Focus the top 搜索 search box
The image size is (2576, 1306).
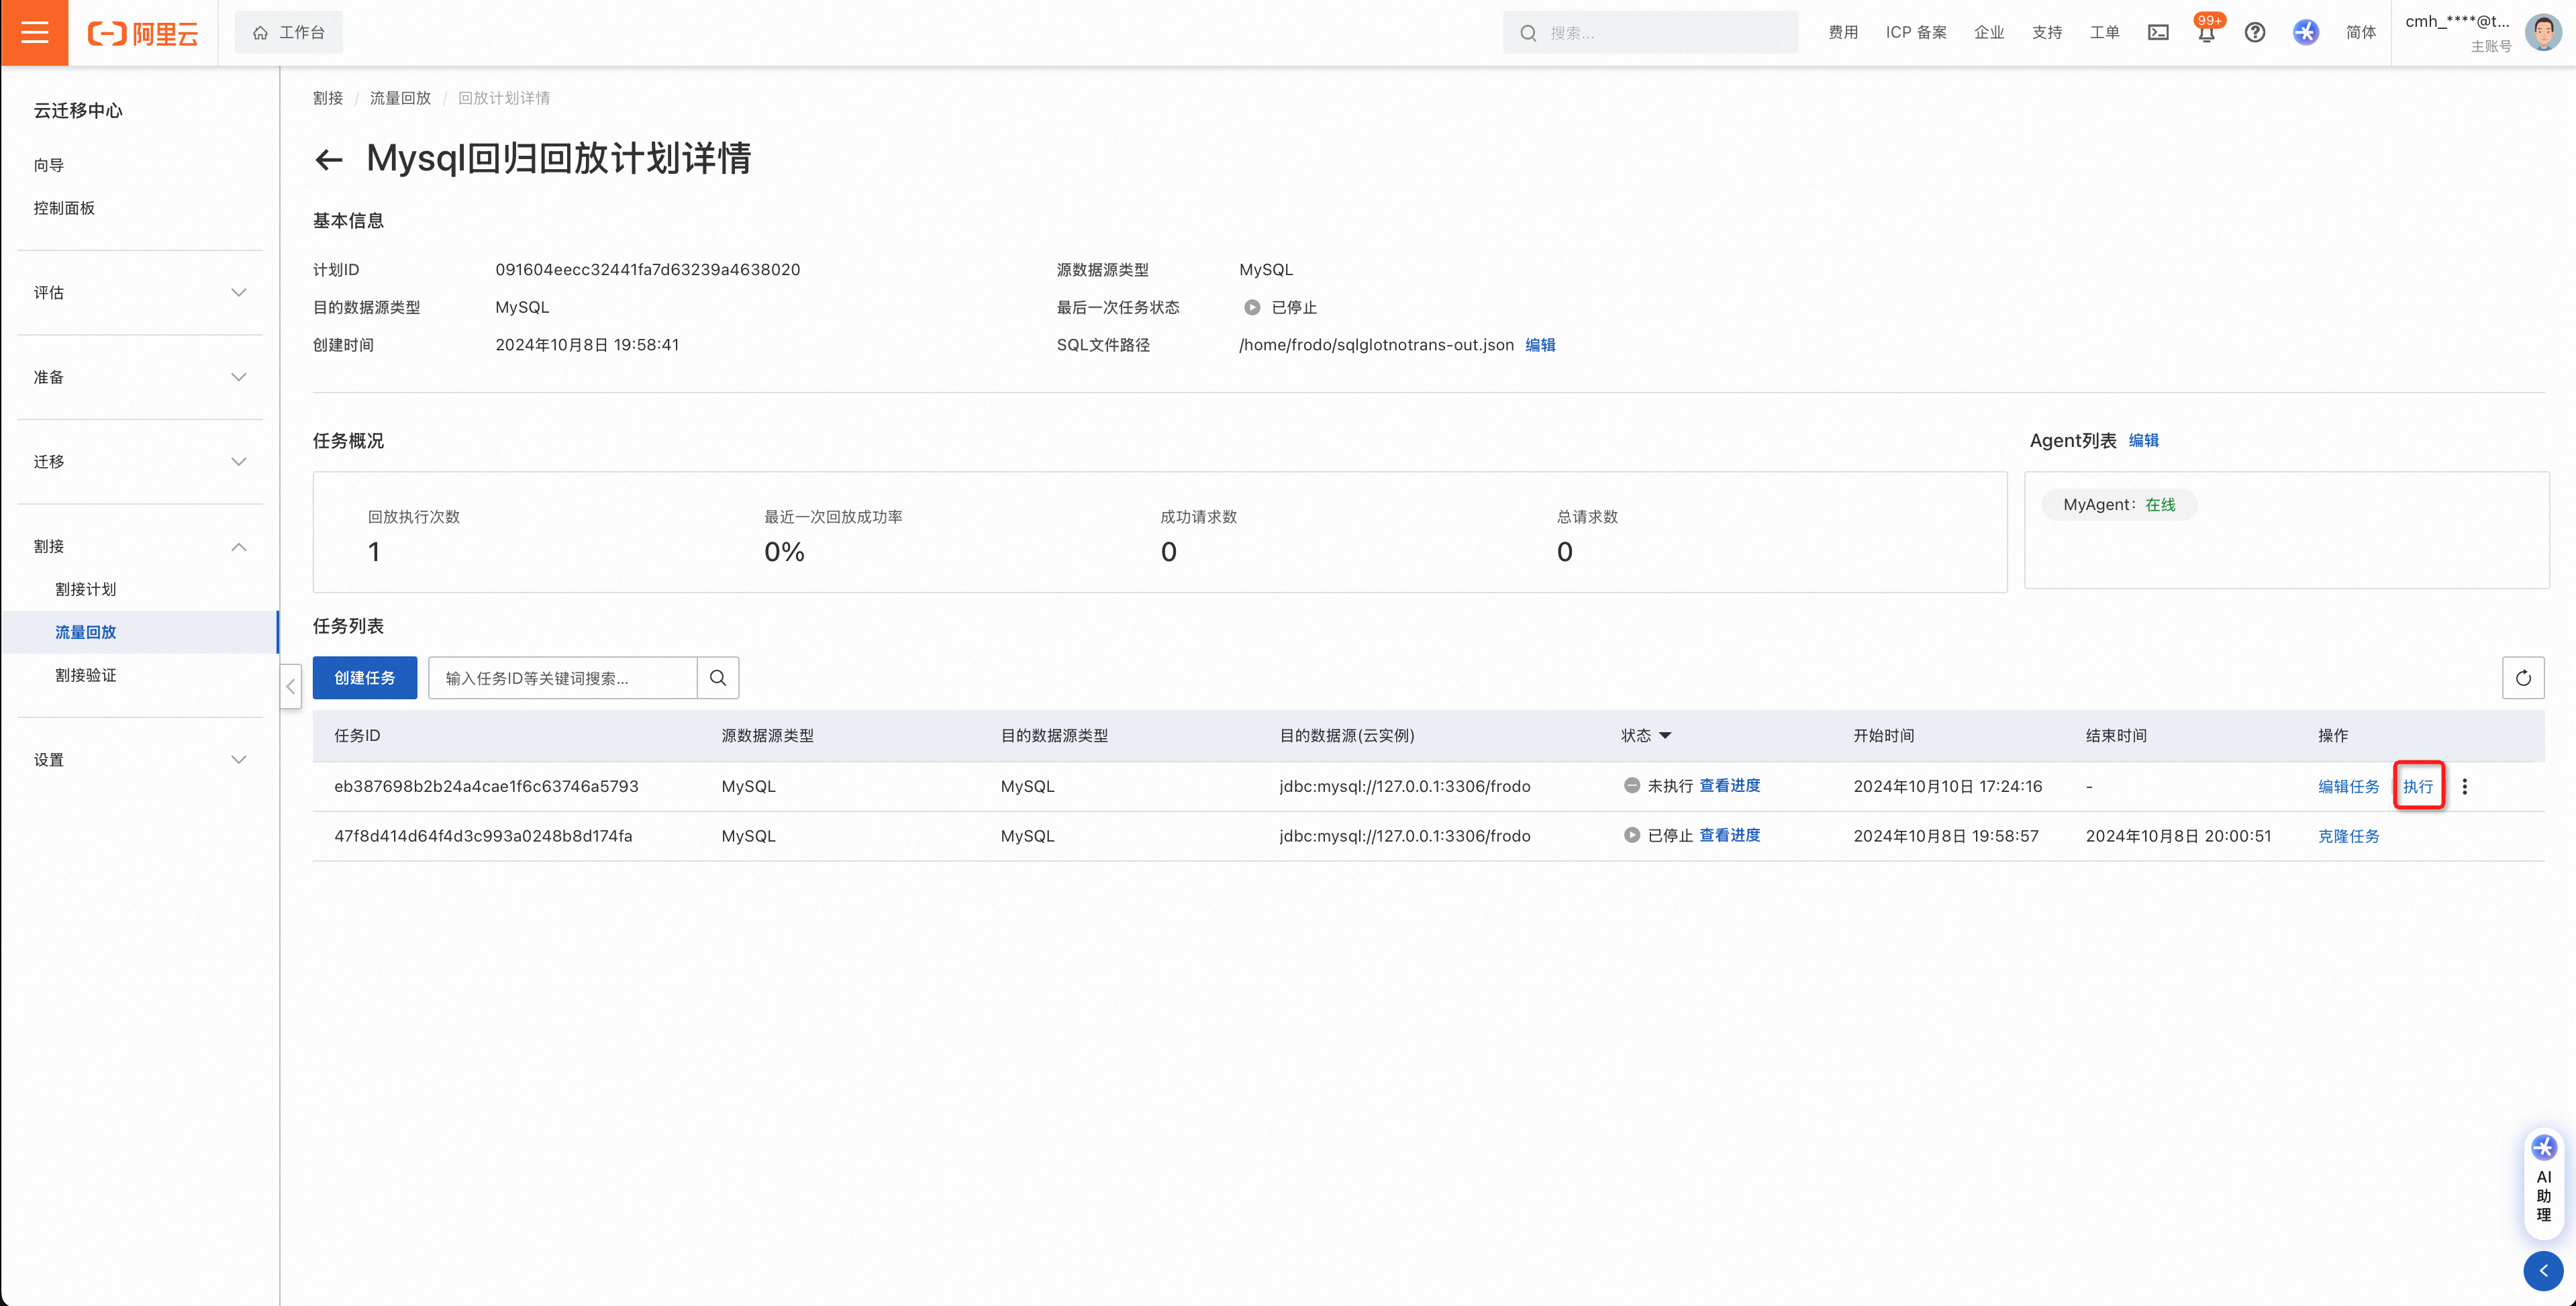click(x=1650, y=33)
